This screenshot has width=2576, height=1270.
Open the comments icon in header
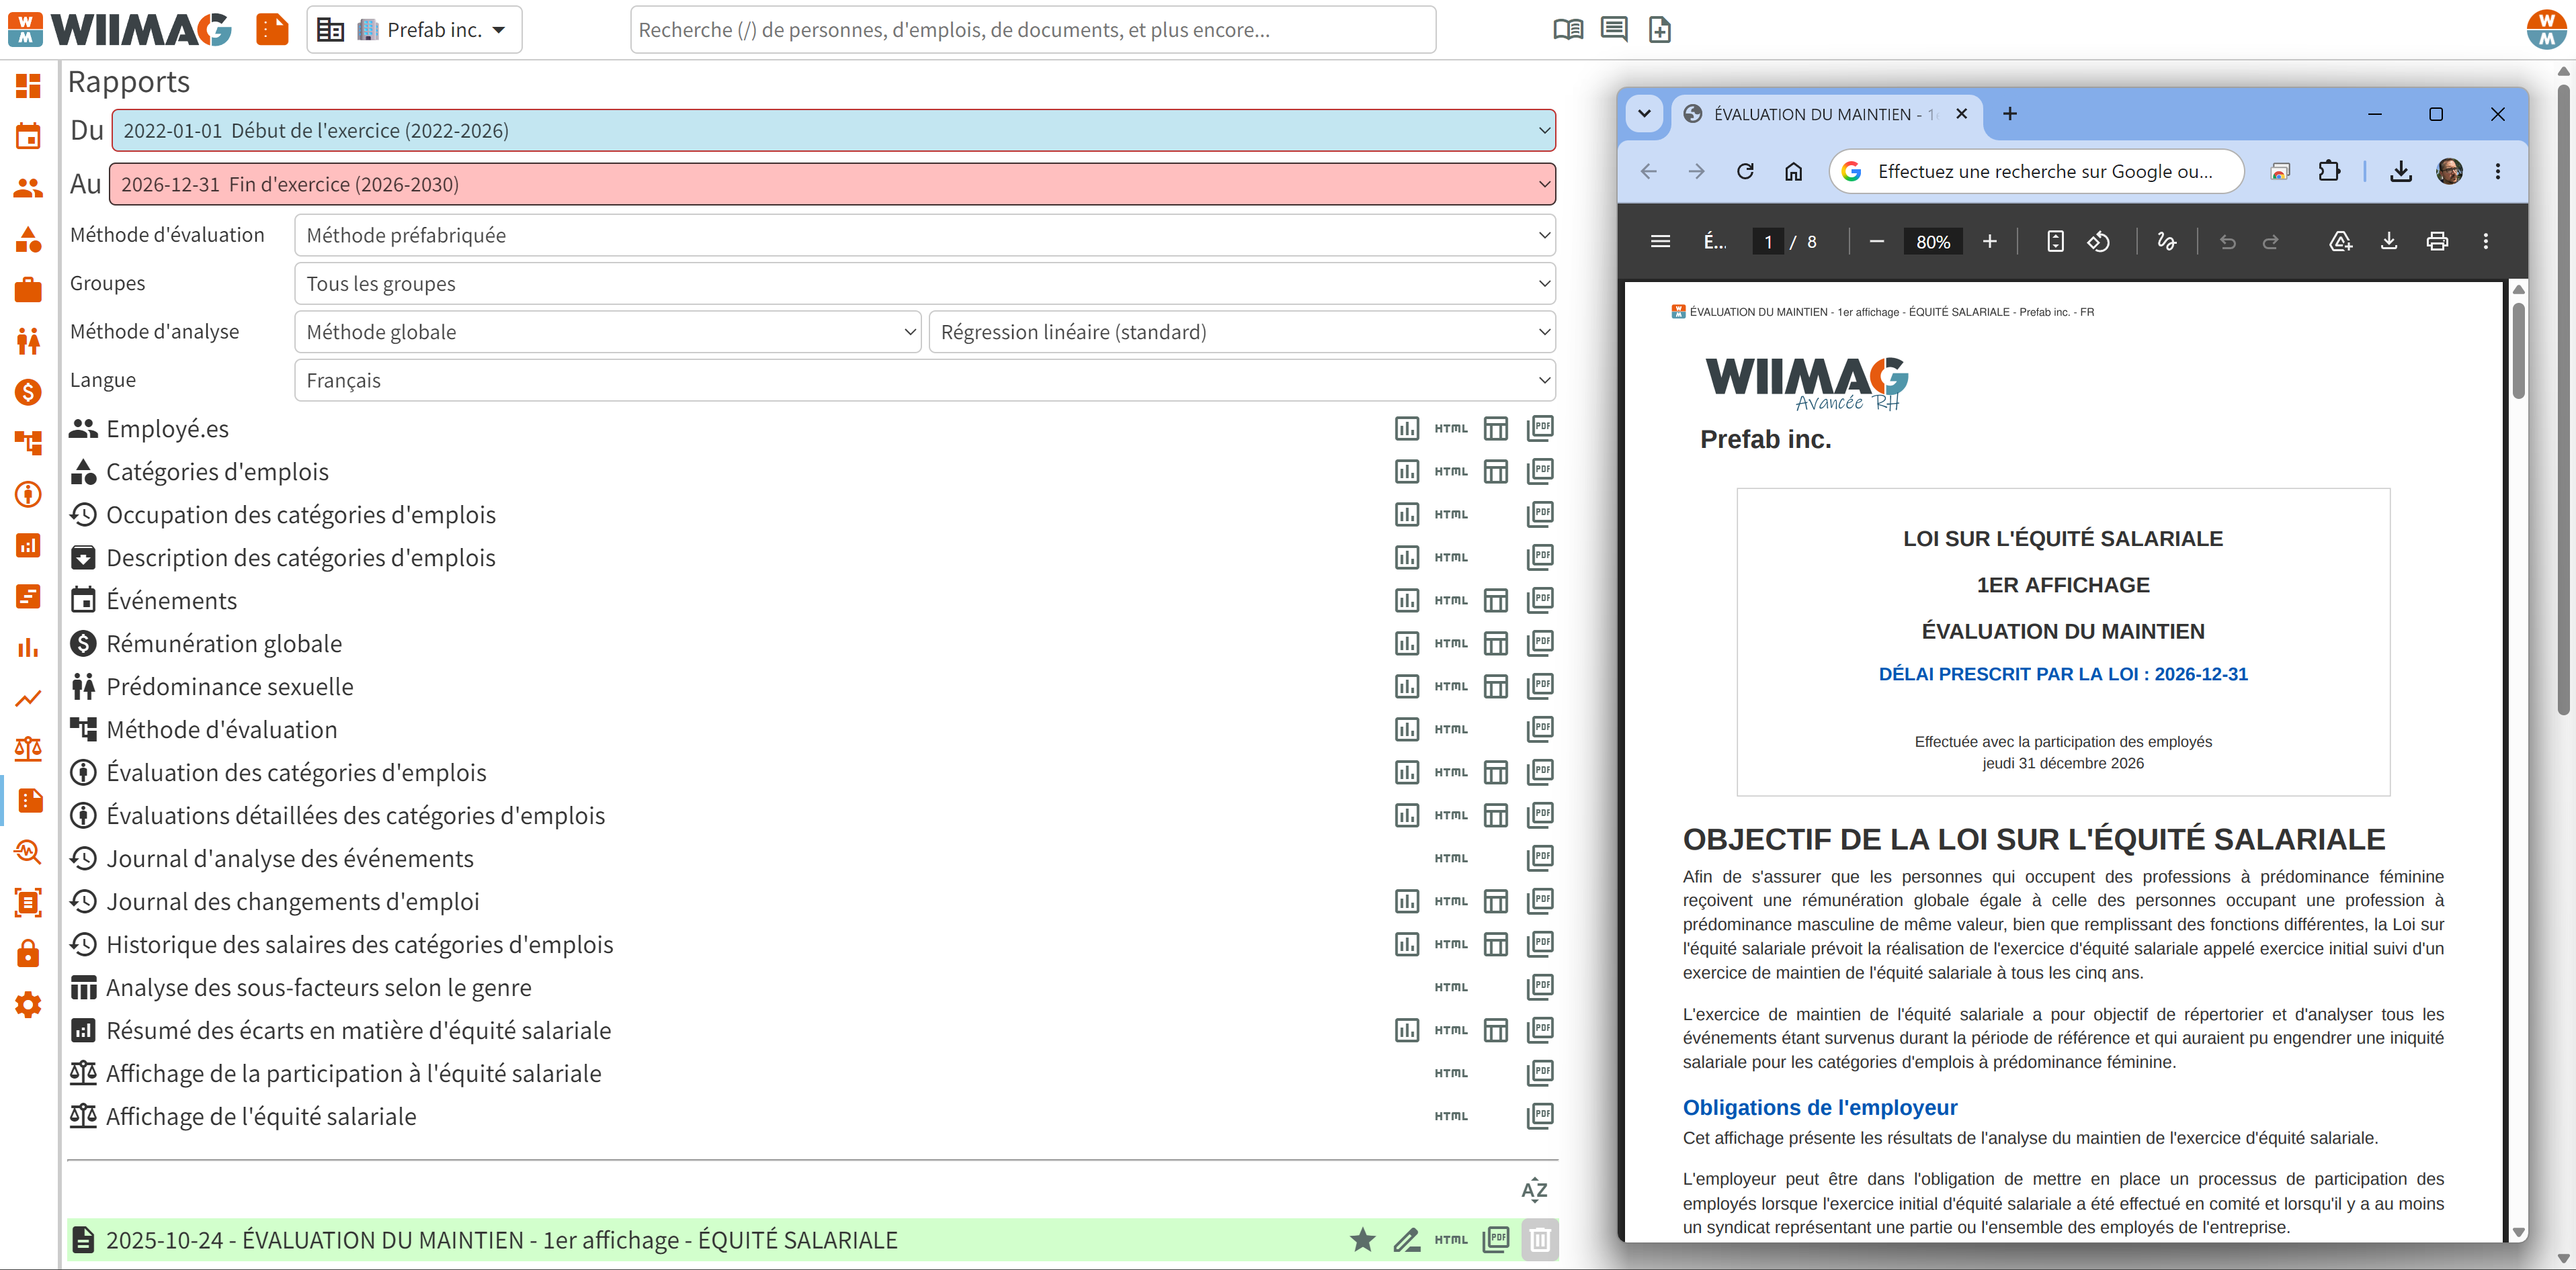1614,30
